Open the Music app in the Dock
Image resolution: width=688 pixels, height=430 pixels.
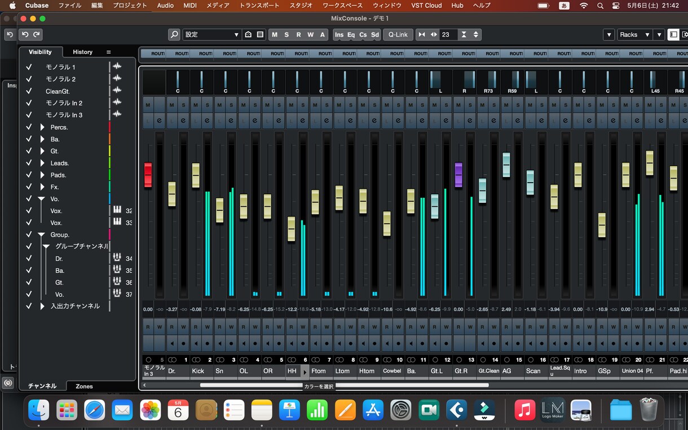point(525,410)
